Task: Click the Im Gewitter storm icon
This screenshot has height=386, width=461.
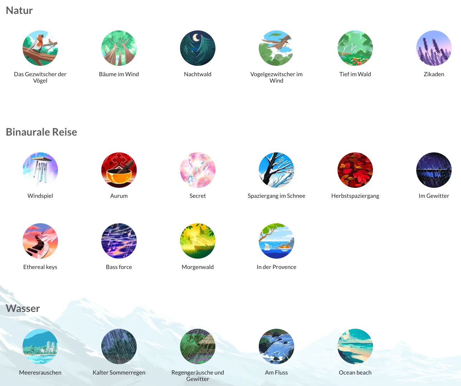Action: point(434,170)
